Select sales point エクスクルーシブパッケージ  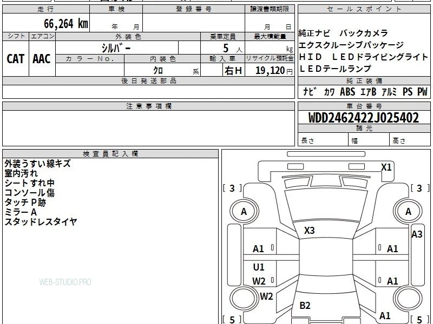click(x=351, y=45)
